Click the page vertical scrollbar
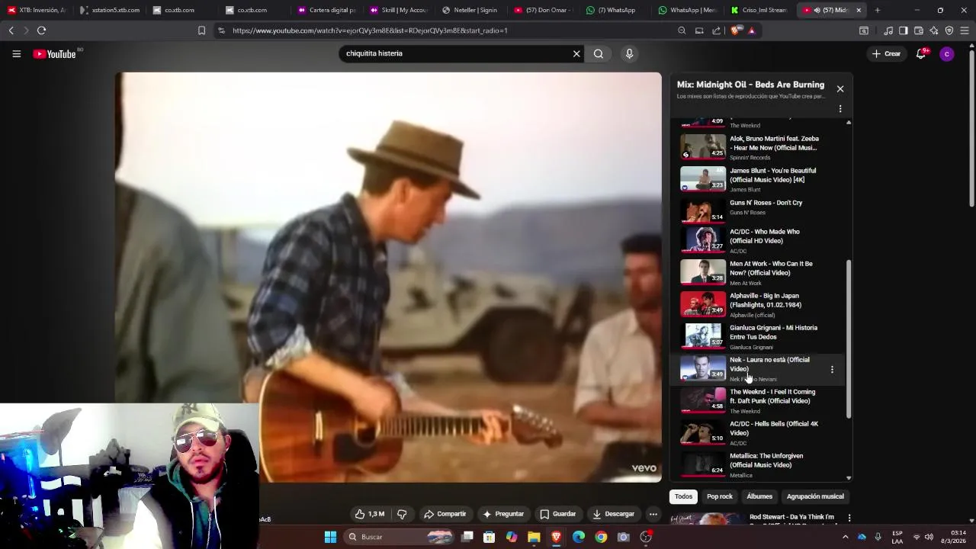 point(971,128)
